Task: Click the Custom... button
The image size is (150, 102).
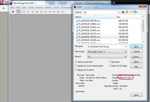Action: [136, 57]
